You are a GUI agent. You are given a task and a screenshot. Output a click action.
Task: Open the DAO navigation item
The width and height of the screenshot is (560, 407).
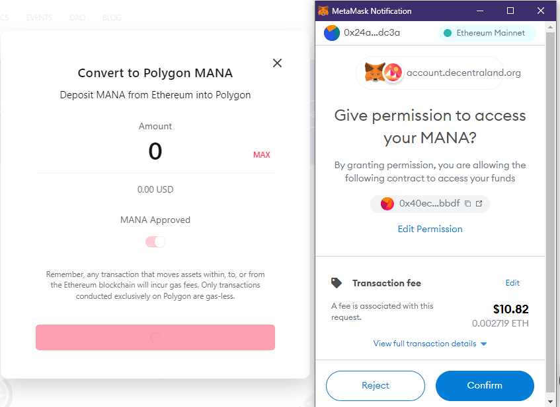[x=77, y=18]
